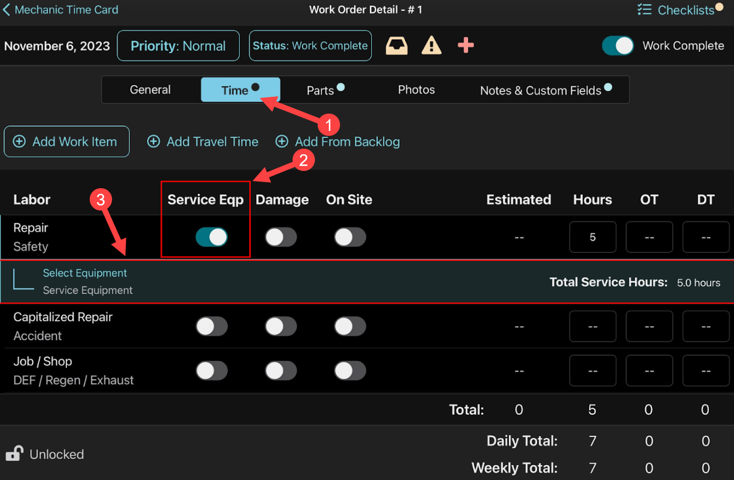The width and height of the screenshot is (734, 480).
Task: Click the inbox tray icon
Action: 397,46
